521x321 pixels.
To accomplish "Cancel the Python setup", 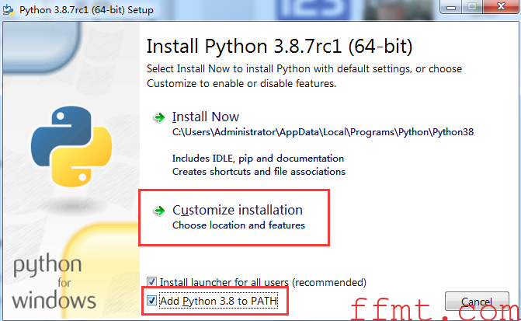I will pos(477,302).
